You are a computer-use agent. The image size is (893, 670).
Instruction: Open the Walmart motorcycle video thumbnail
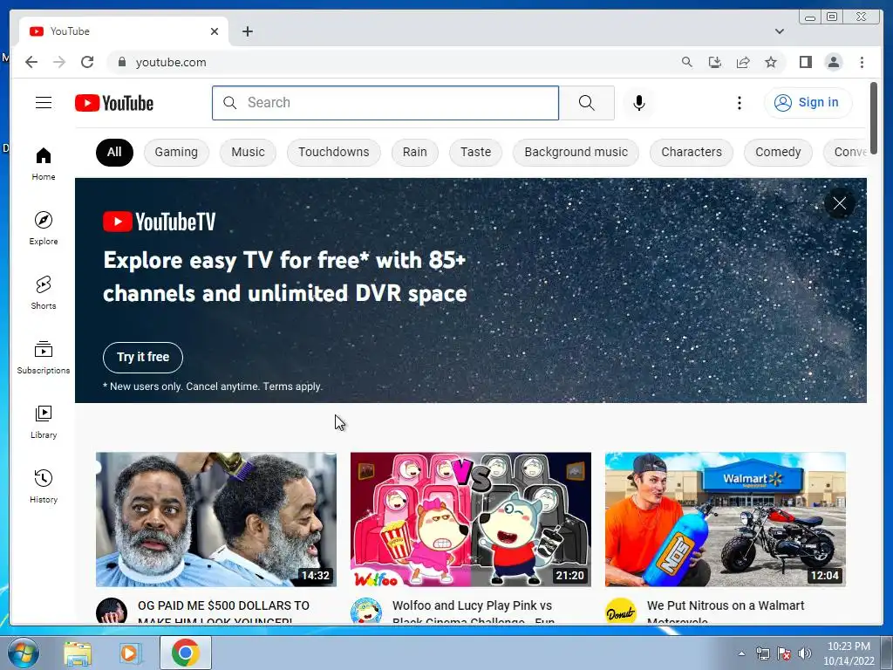[725, 519]
